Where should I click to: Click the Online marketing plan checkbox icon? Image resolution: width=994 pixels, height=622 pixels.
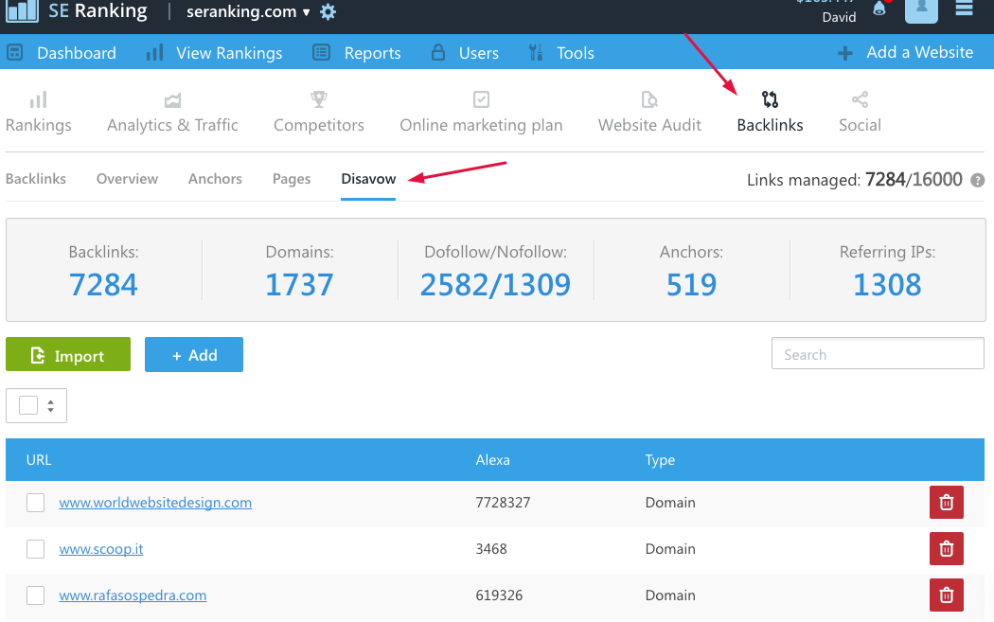click(x=481, y=99)
